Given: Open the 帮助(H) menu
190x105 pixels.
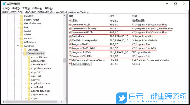Looking at the screenshot, I should coord(49,8).
